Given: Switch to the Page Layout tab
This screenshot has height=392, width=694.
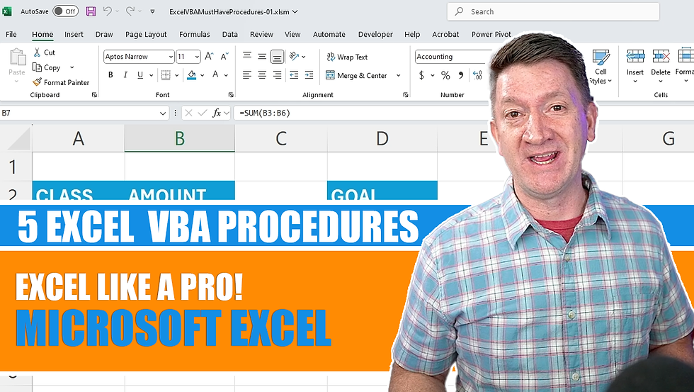Looking at the screenshot, I should click(146, 34).
